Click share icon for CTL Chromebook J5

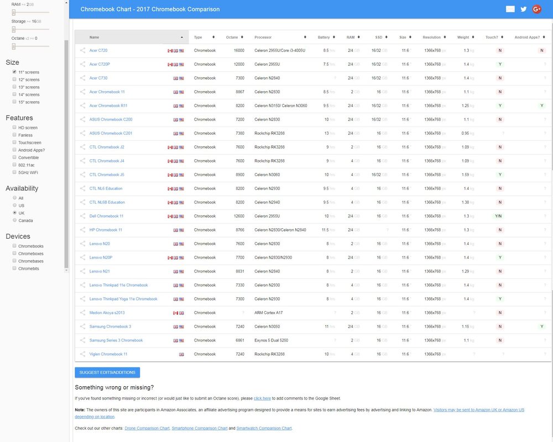click(x=82, y=175)
